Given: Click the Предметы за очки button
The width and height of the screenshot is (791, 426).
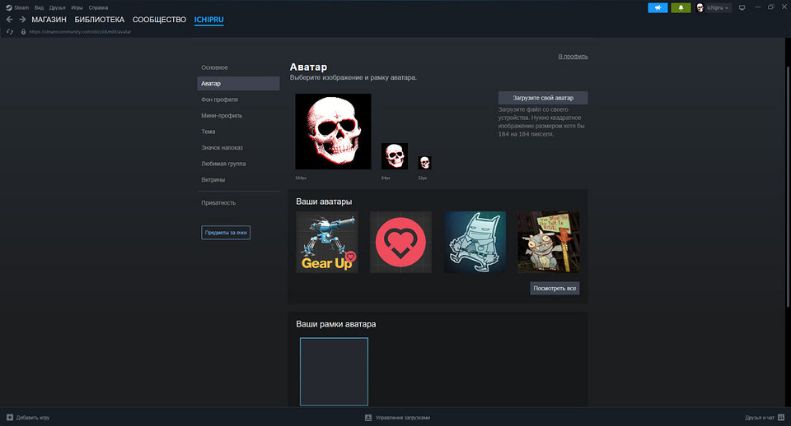Looking at the screenshot, I should tap(226, 233).
